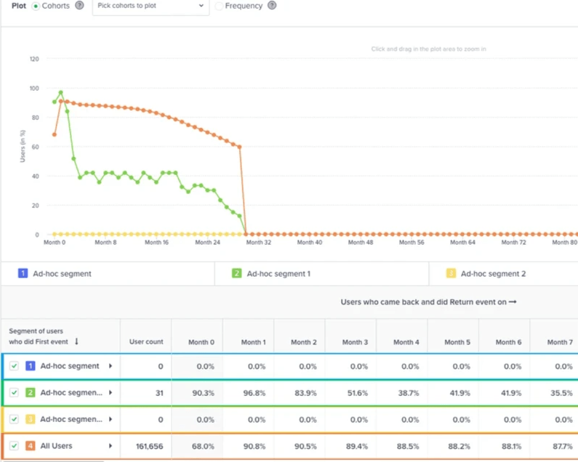Uncheck the Ad-hoc segment row checkbox

point(14,366)
